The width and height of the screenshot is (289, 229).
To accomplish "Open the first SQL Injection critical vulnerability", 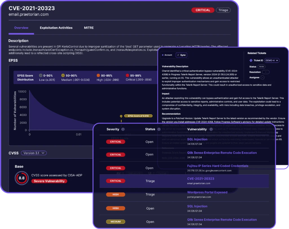I will point(197,139).
